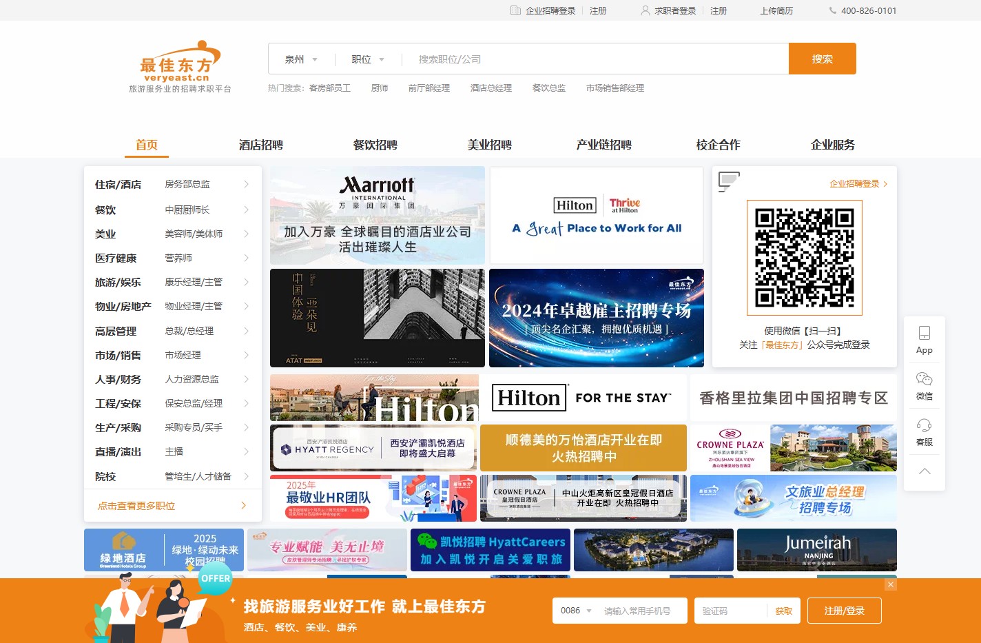Click the 中厨厨师长 job link
981x643 pixels.
pyautogui.click(x=187, y=210)
